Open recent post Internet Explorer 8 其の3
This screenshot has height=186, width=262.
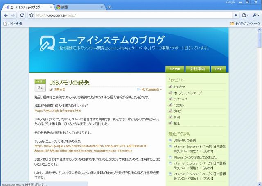(200, 149)
